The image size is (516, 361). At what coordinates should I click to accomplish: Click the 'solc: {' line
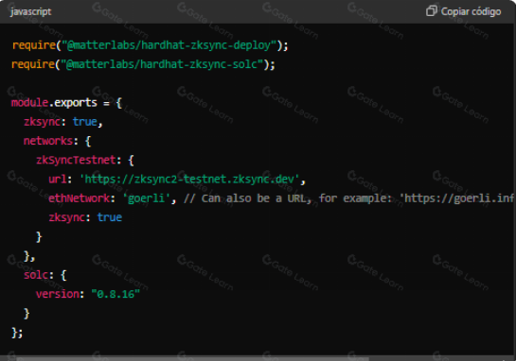[45, 275]
